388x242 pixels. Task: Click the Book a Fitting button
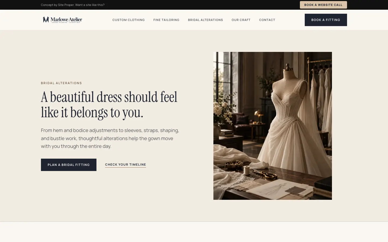coord(326,20)
